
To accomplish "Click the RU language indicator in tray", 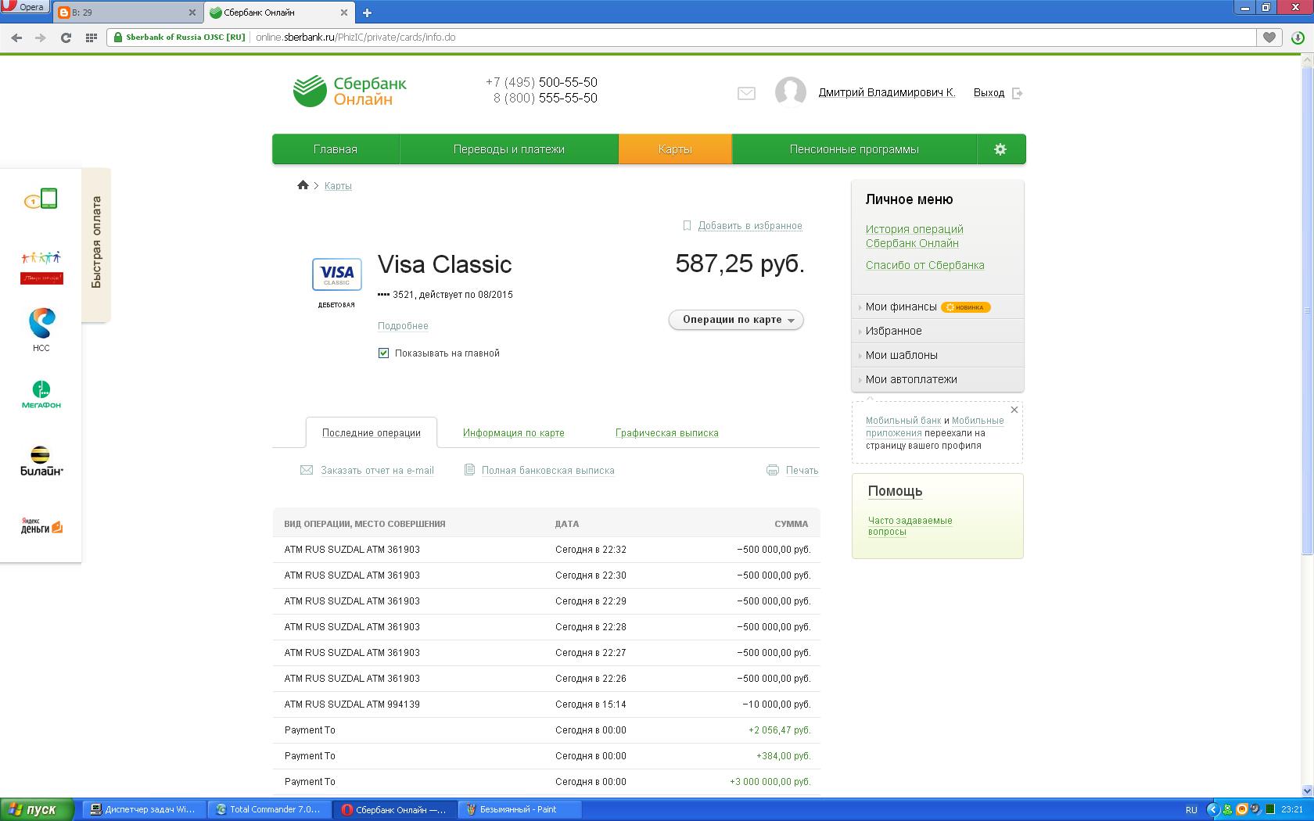I will pyautogui.click(x=1191, y=810).
